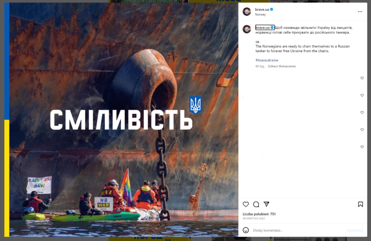The width and height of the screenshot is (371, 241).
Task: Save post with bookmark icon
Action: 360,204
